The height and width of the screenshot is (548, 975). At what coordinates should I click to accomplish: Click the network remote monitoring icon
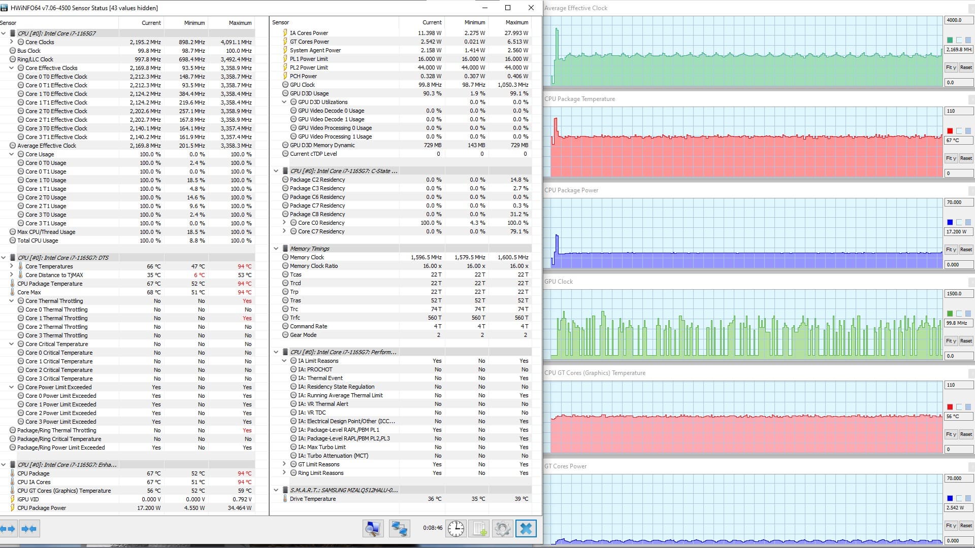coord(399,529)
